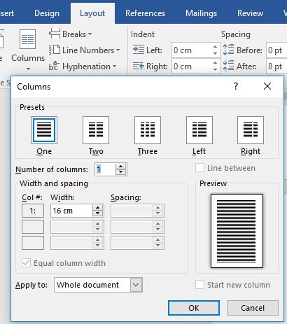Switch to the Layout tab
Viewport: 287px width, 324px height.
[92, 13]
